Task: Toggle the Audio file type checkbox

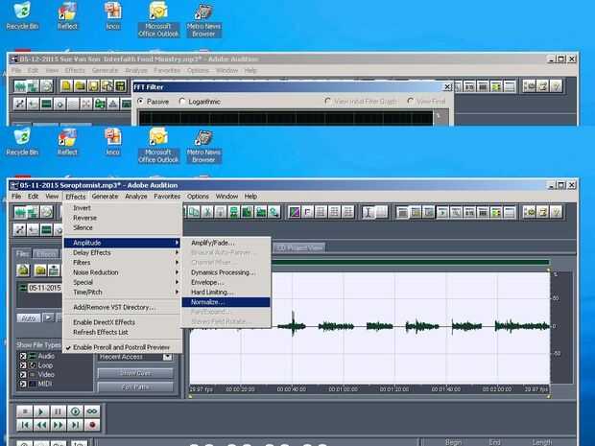Action: point(23,356)
